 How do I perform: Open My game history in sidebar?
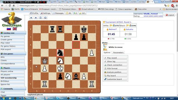(12, 46)
